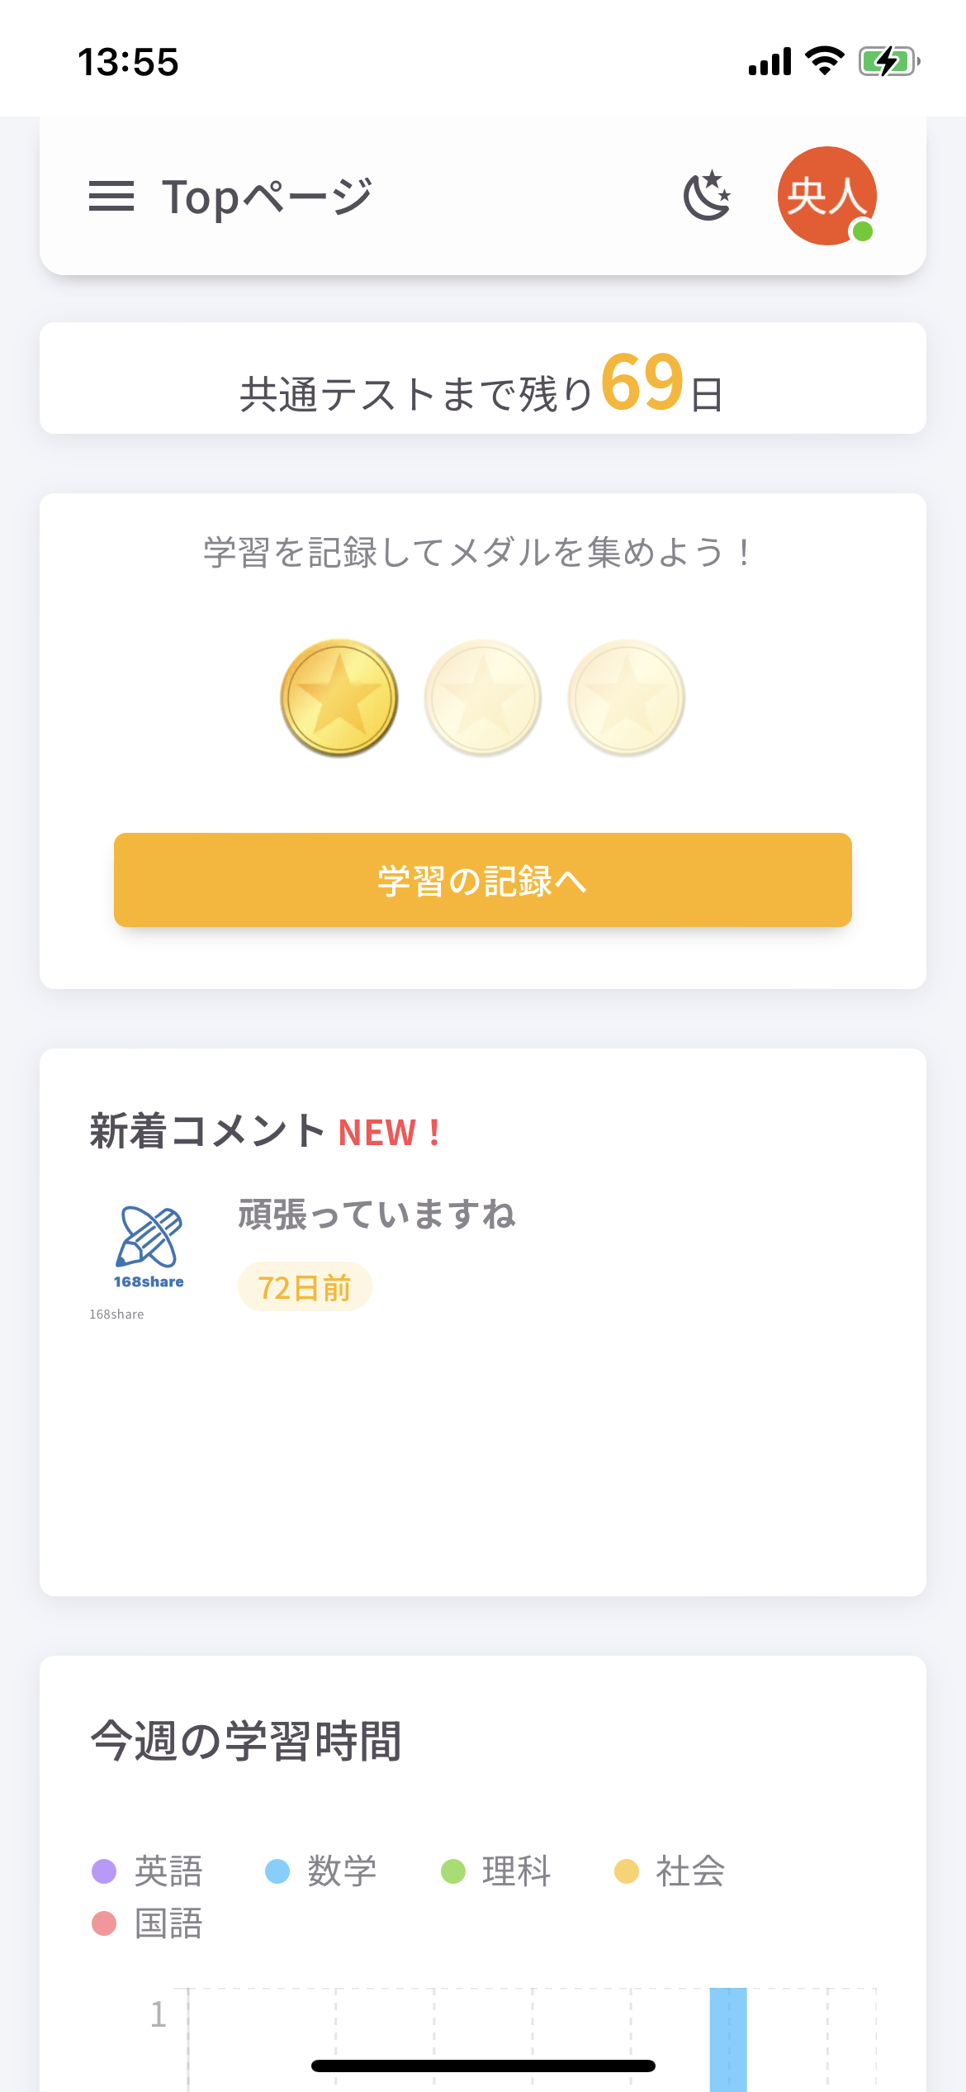Toggle 社会 series in the chart legend
The width and height of the screenshot is (966, 2092).
point(670,1871)
